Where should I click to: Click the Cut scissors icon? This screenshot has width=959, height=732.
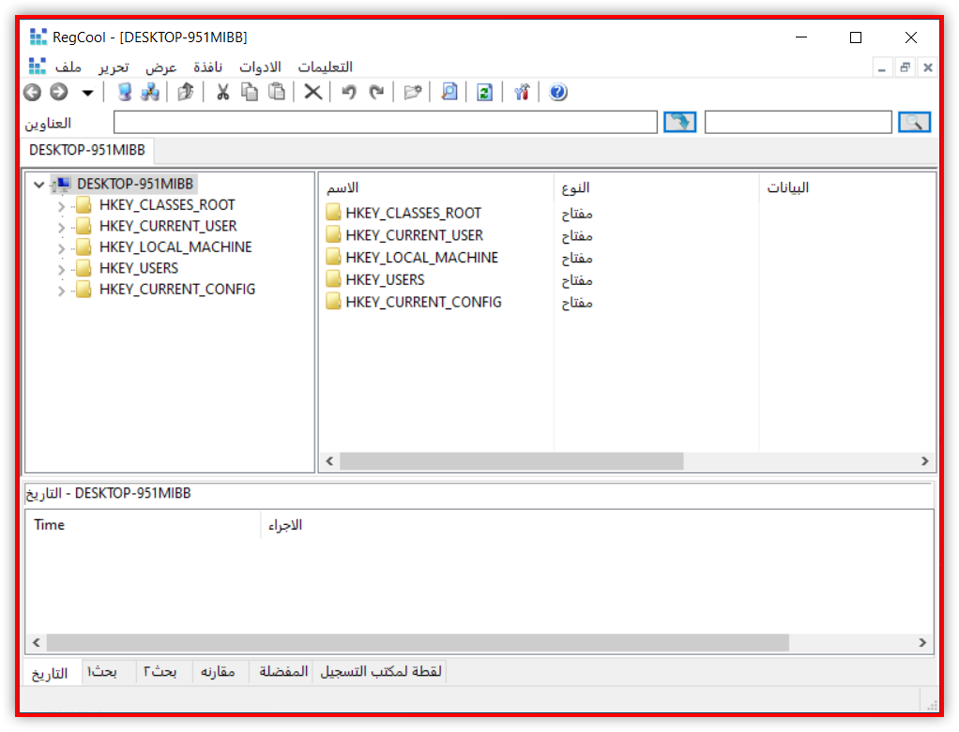coord(222,92)
